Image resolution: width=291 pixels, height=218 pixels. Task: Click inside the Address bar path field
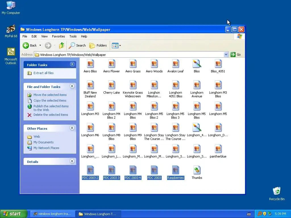[129, 55]
